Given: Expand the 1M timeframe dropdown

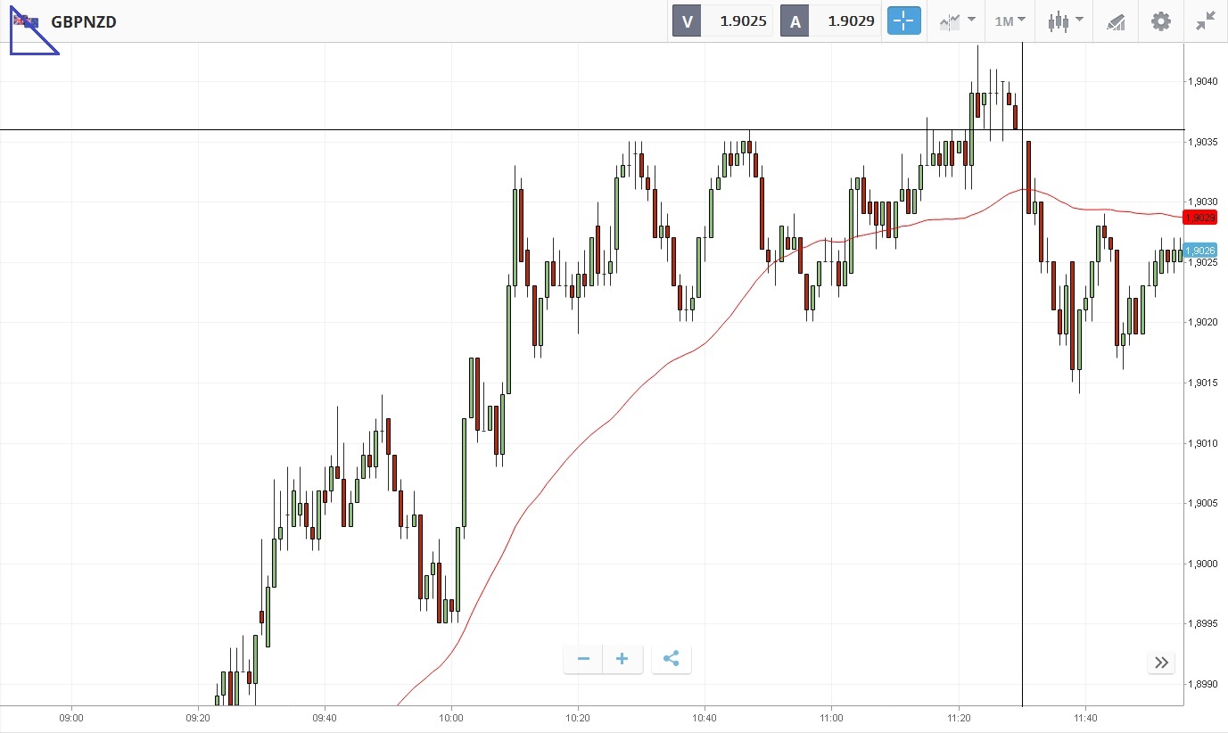Looking at the screenshot, I should pos(1010,21).
